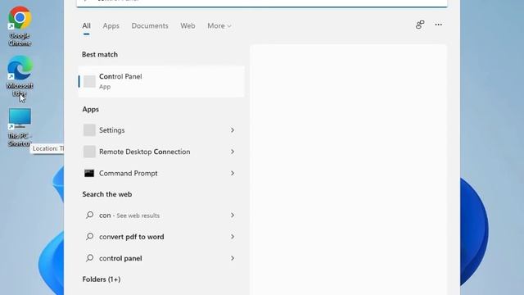Viewport: 524px width, 295px height.
Task: Click the search icon beside 'con' web result
Action: [89, 215]
